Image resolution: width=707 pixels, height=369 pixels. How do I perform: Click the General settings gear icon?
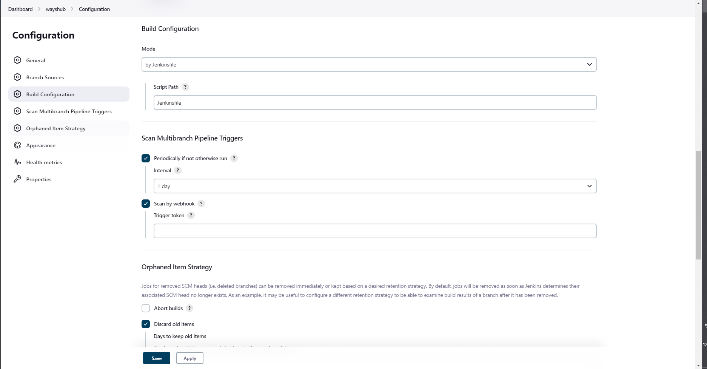(x=17, y=60)
